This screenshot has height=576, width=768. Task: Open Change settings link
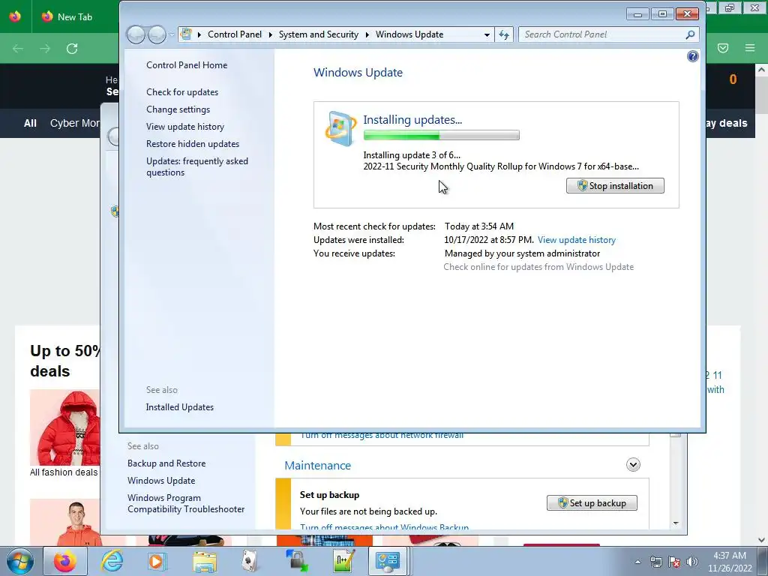coord(178,109)
